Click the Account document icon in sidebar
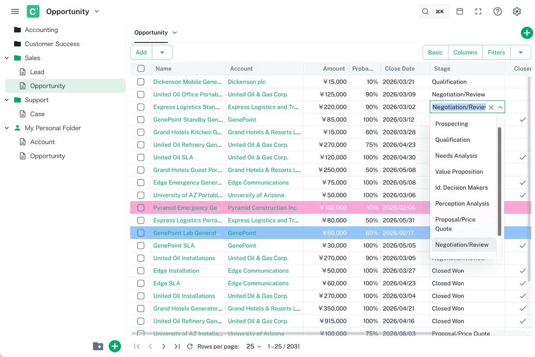 point(23,142)
